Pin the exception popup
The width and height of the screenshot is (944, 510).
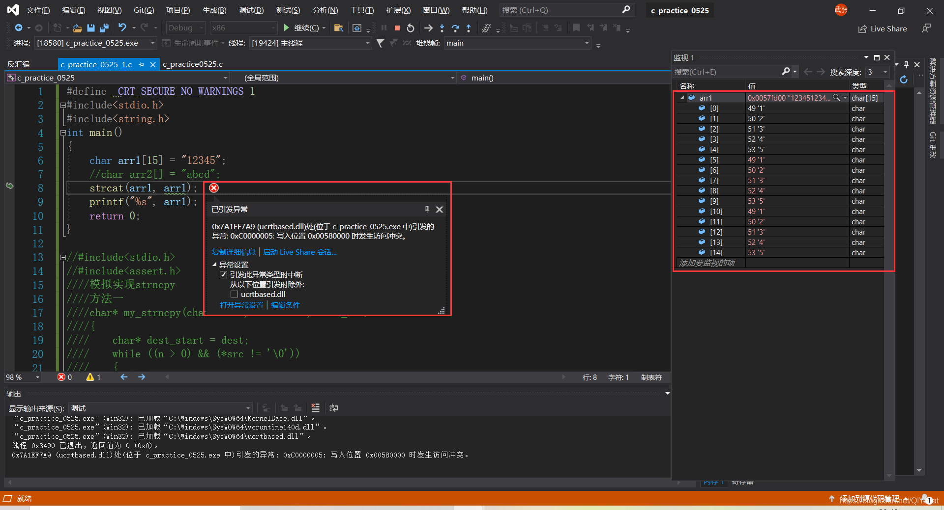coord(427,210)
